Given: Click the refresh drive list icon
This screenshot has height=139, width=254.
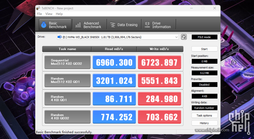Looking at the screenshot, I should 184,37.
